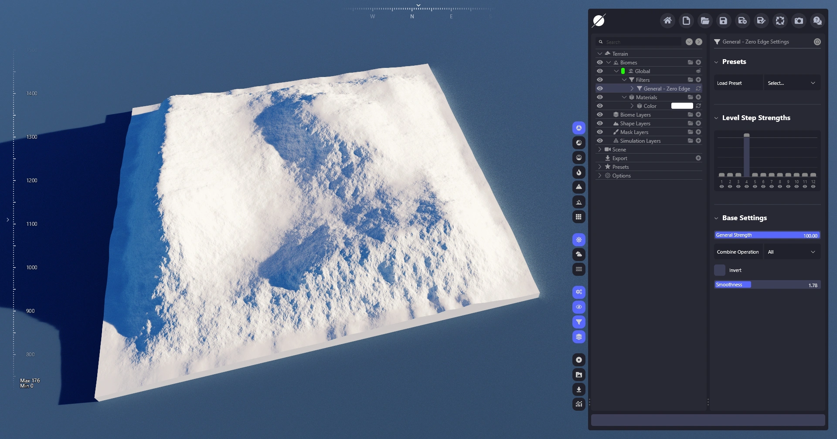This screenshot has height=439, width=837.
Task: Click the add icon on the Export row
Action: click(698, 158)
